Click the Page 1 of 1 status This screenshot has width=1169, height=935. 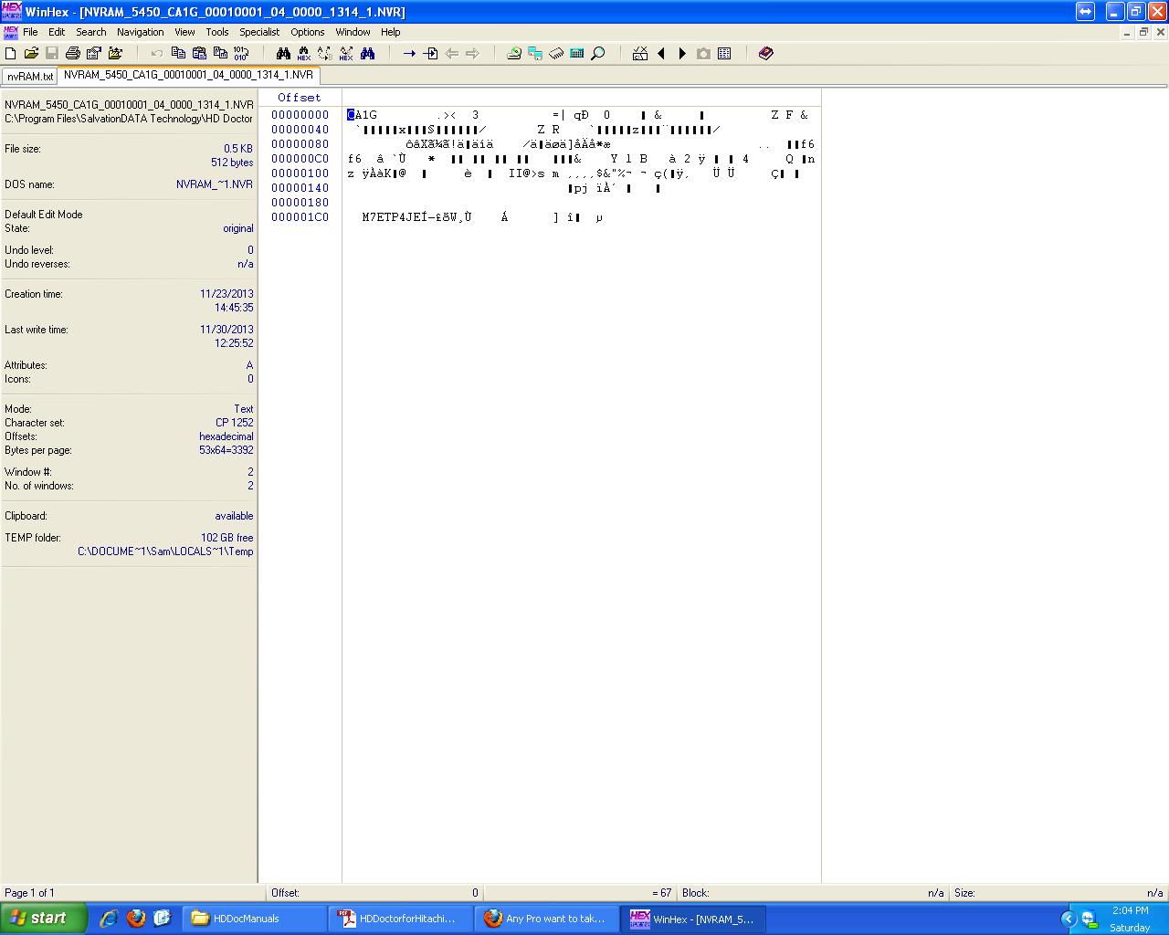coord(29,893)
